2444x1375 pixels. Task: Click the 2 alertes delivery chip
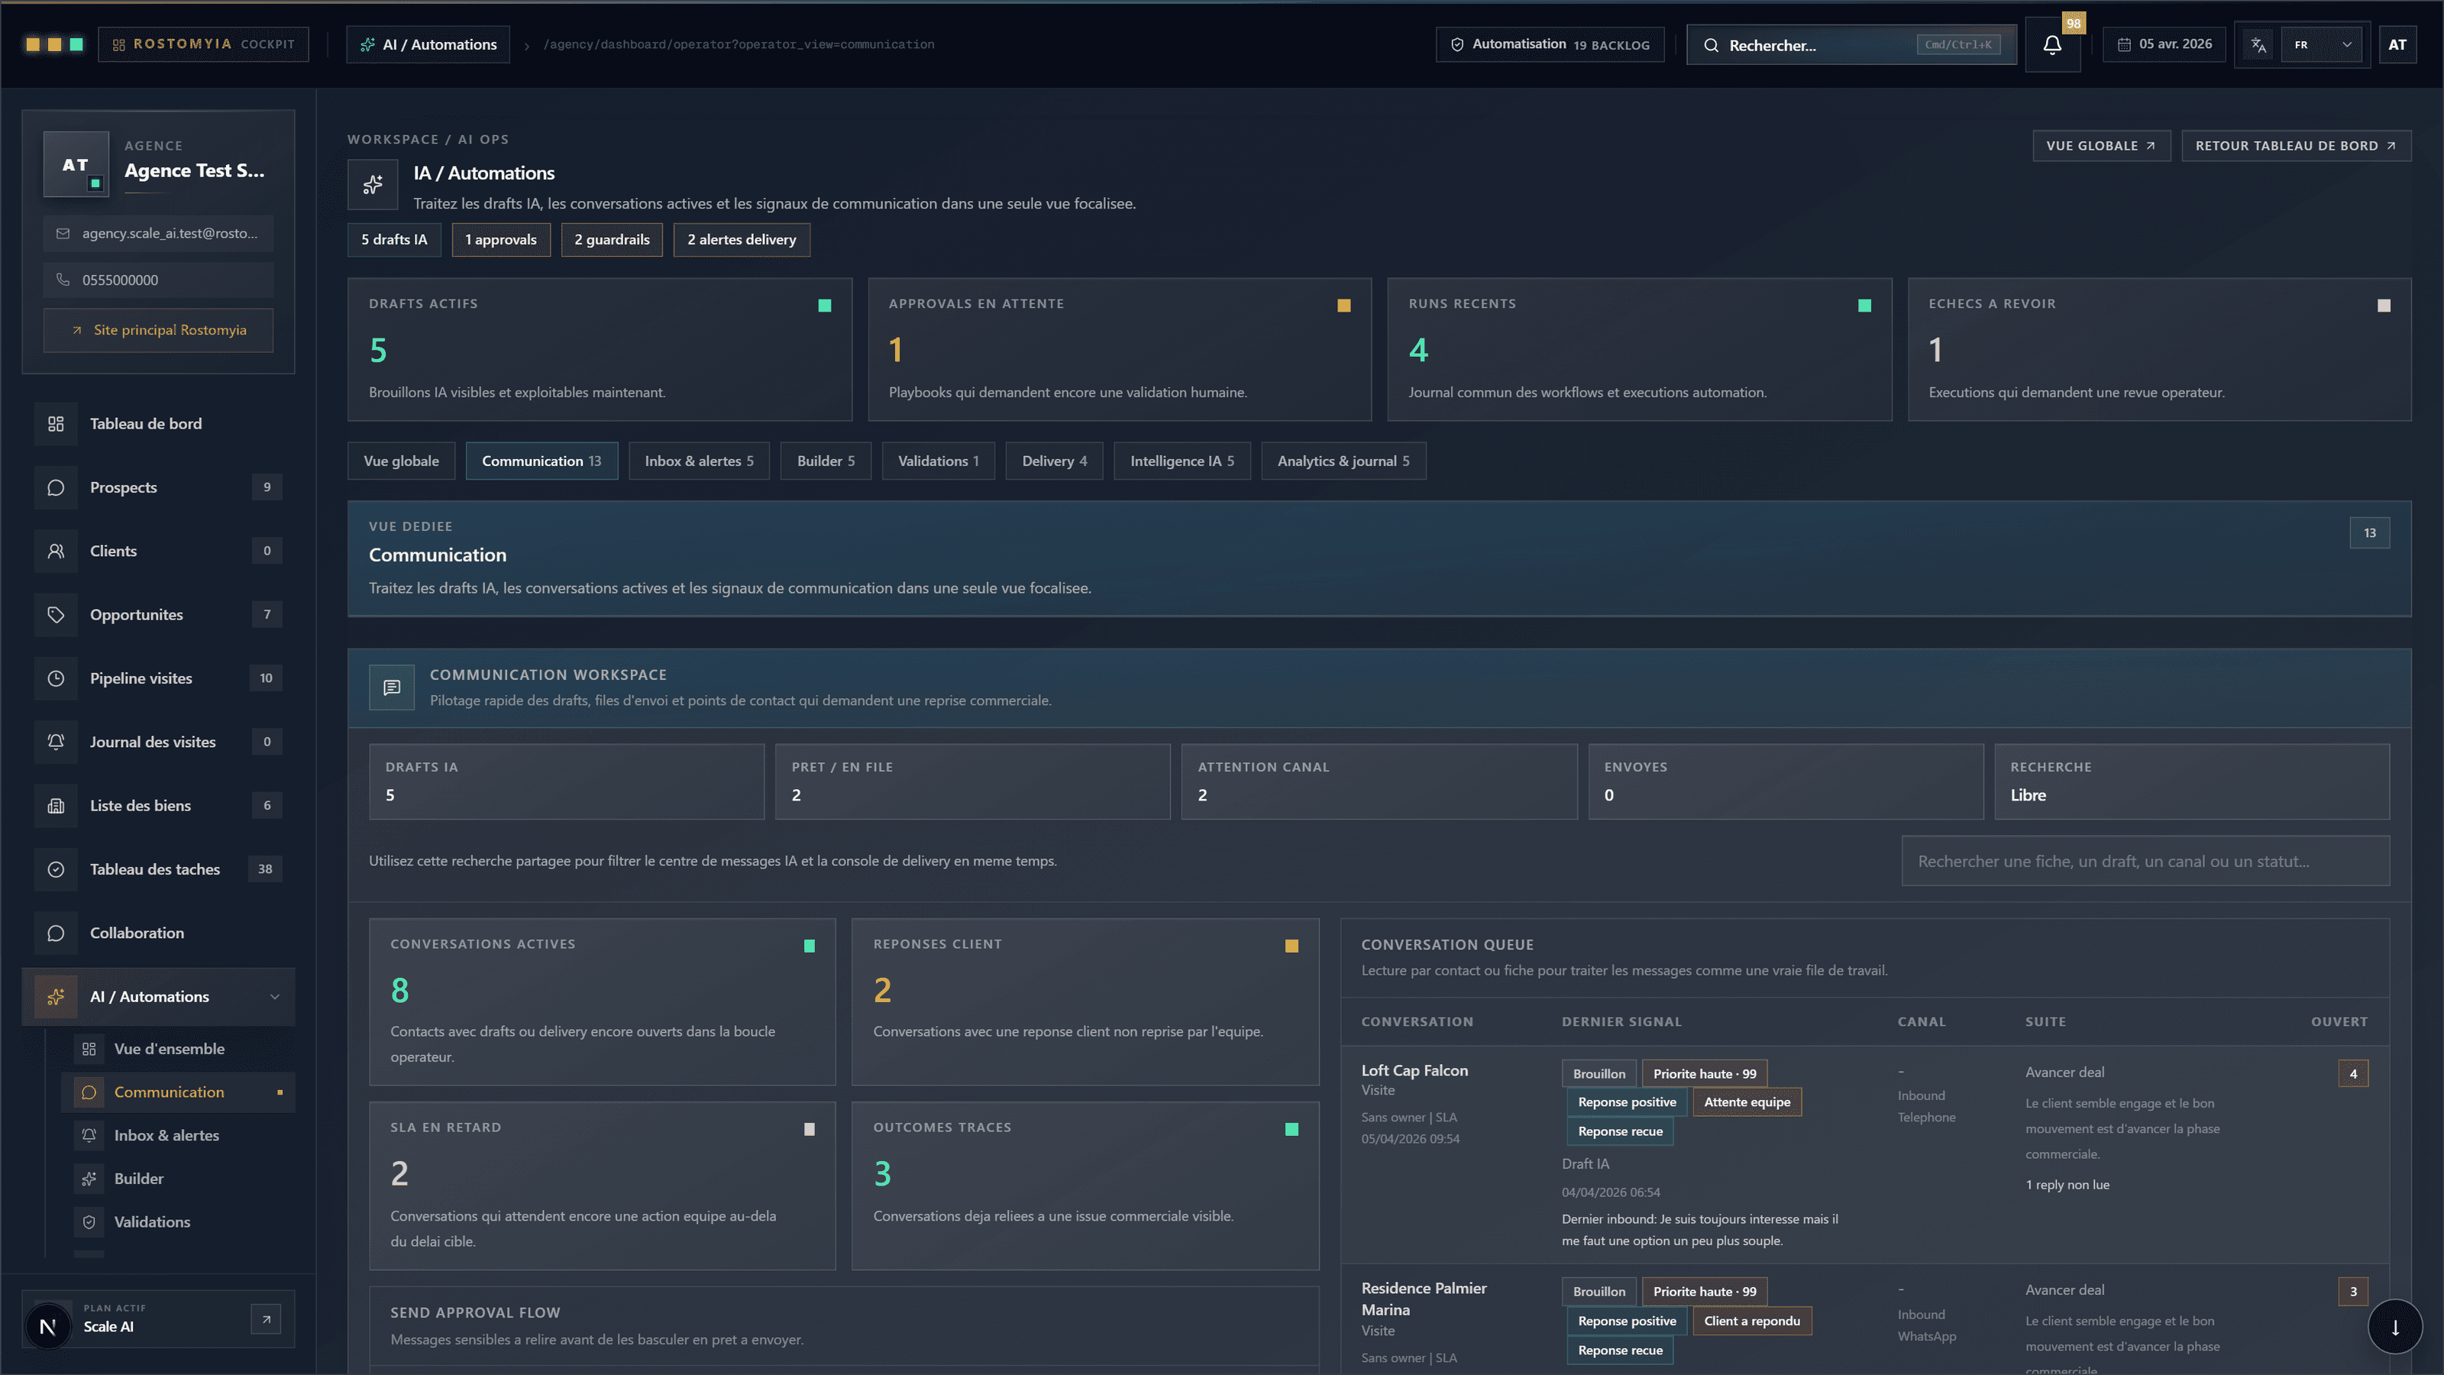742,240
